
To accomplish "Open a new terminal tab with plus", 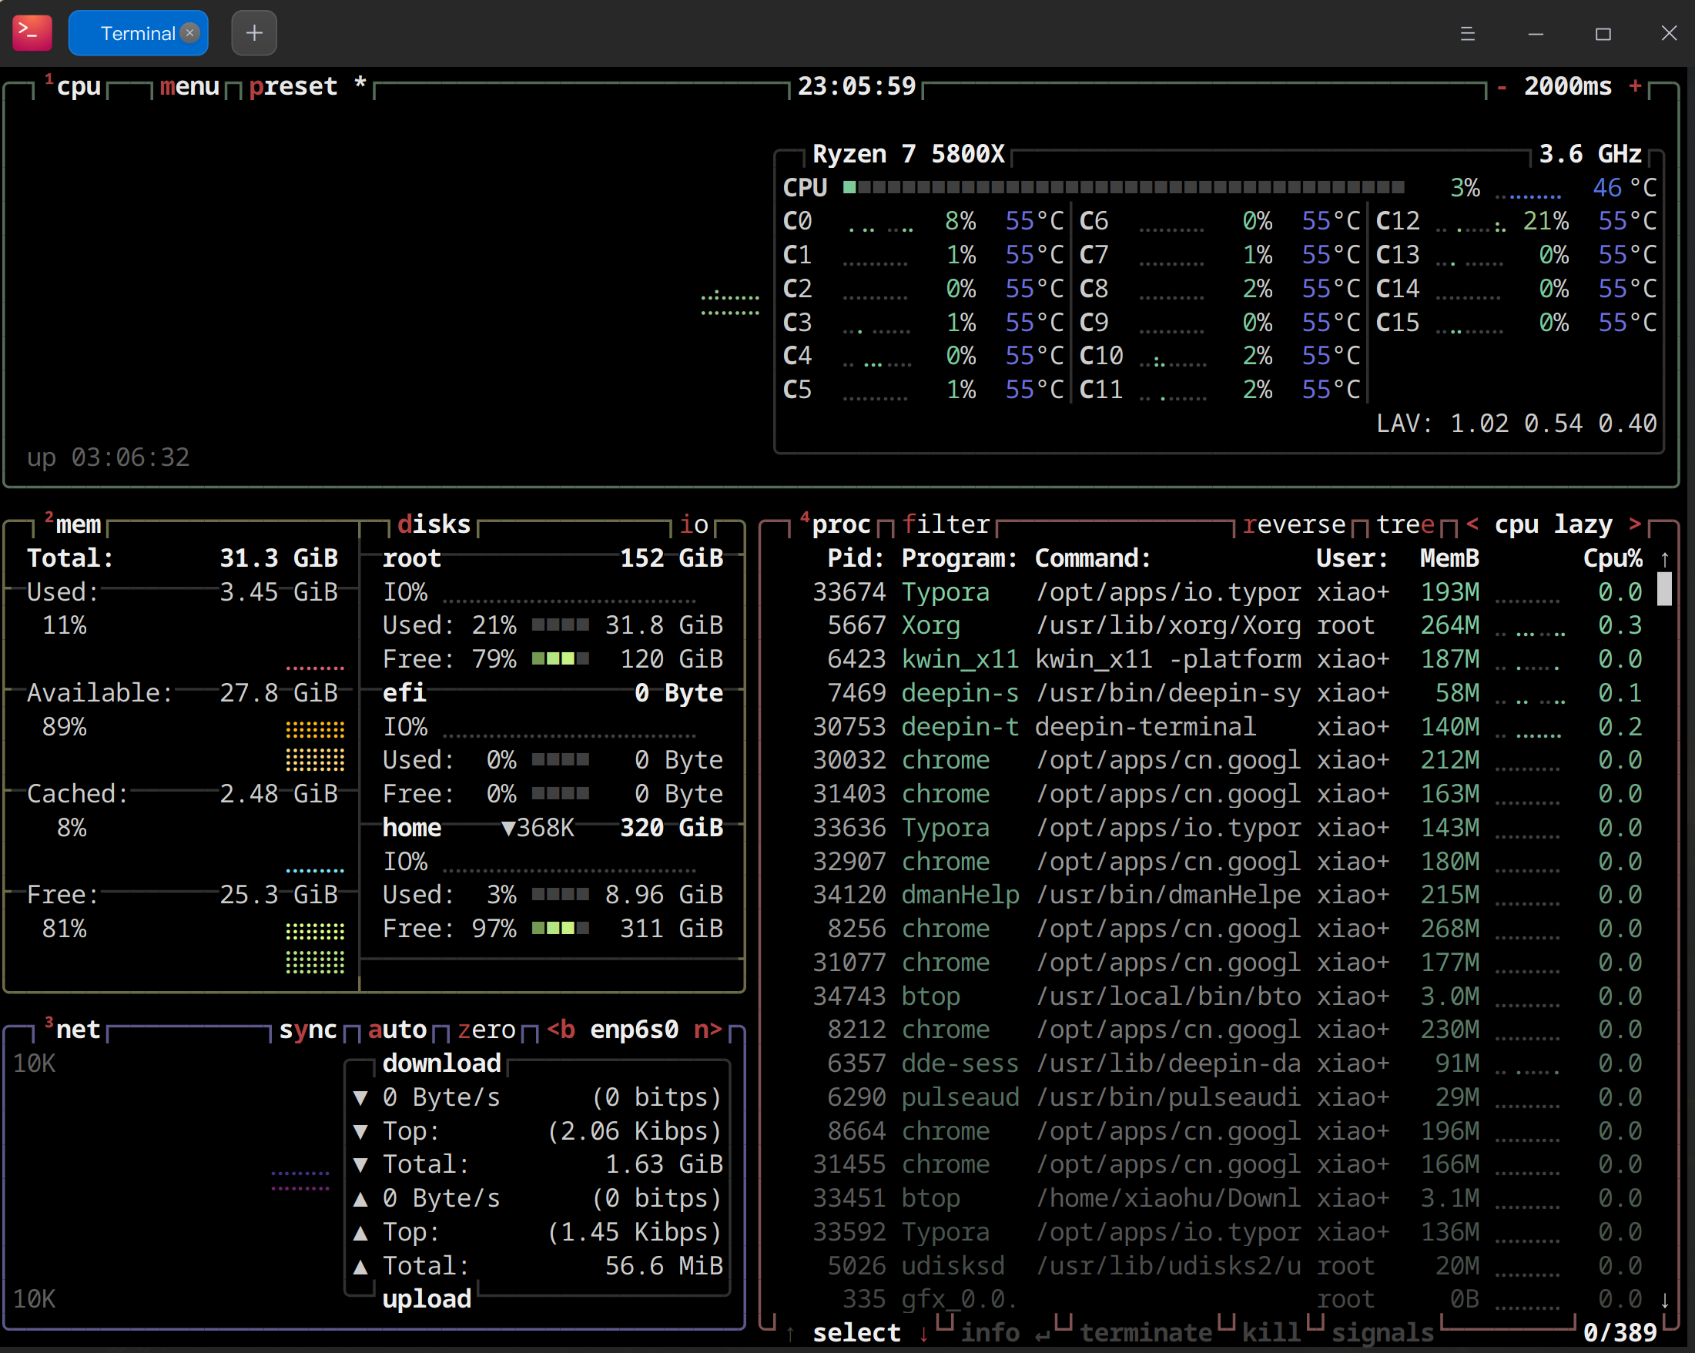I will (254, 33).
